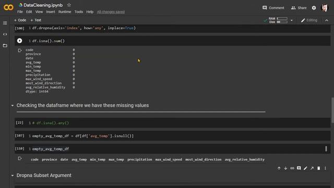Open the table of contents sidebar

(x=5, y=23)
